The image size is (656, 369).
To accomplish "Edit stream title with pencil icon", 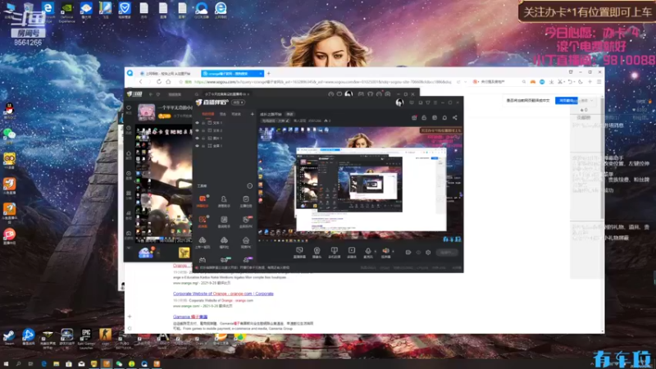I will pos(288,121).
